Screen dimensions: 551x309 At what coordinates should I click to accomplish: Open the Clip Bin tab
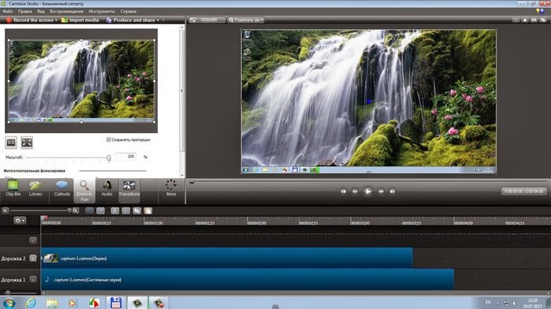[13, 188]
